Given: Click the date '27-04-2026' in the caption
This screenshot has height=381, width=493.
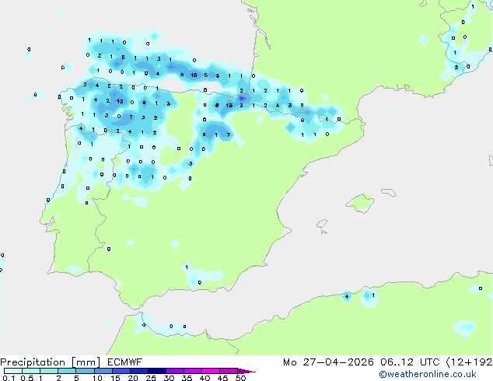Looking at the screenshot, I should [338, 362].
